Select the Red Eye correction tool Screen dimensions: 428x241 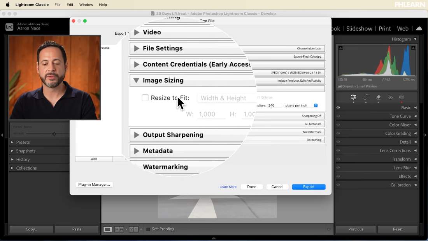coord(390,97)
